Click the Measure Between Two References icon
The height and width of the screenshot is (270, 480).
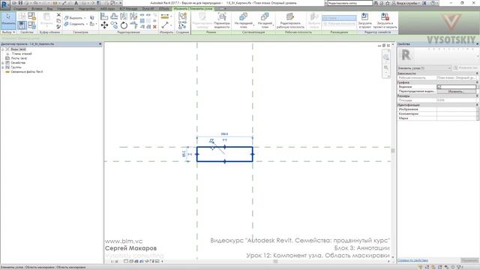point(165,25)
